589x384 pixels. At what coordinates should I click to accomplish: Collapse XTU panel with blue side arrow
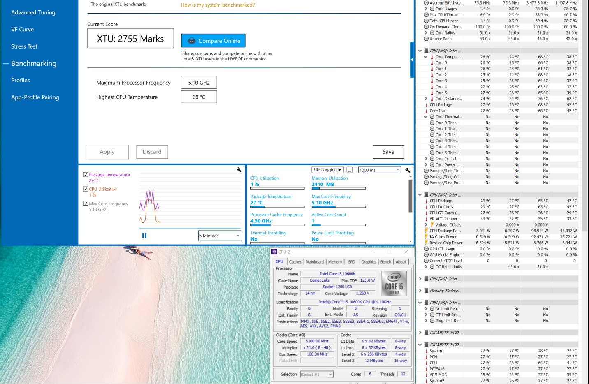(412, 60)
